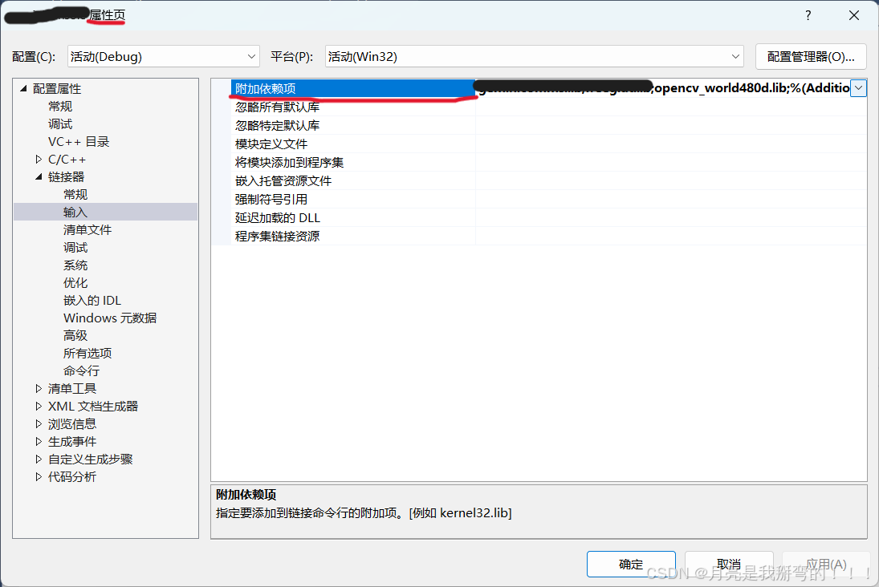The width and height of the screenshot is (879, 587).
Task: Collapse the 配置属性 tree node
Action: coord(23,88)
